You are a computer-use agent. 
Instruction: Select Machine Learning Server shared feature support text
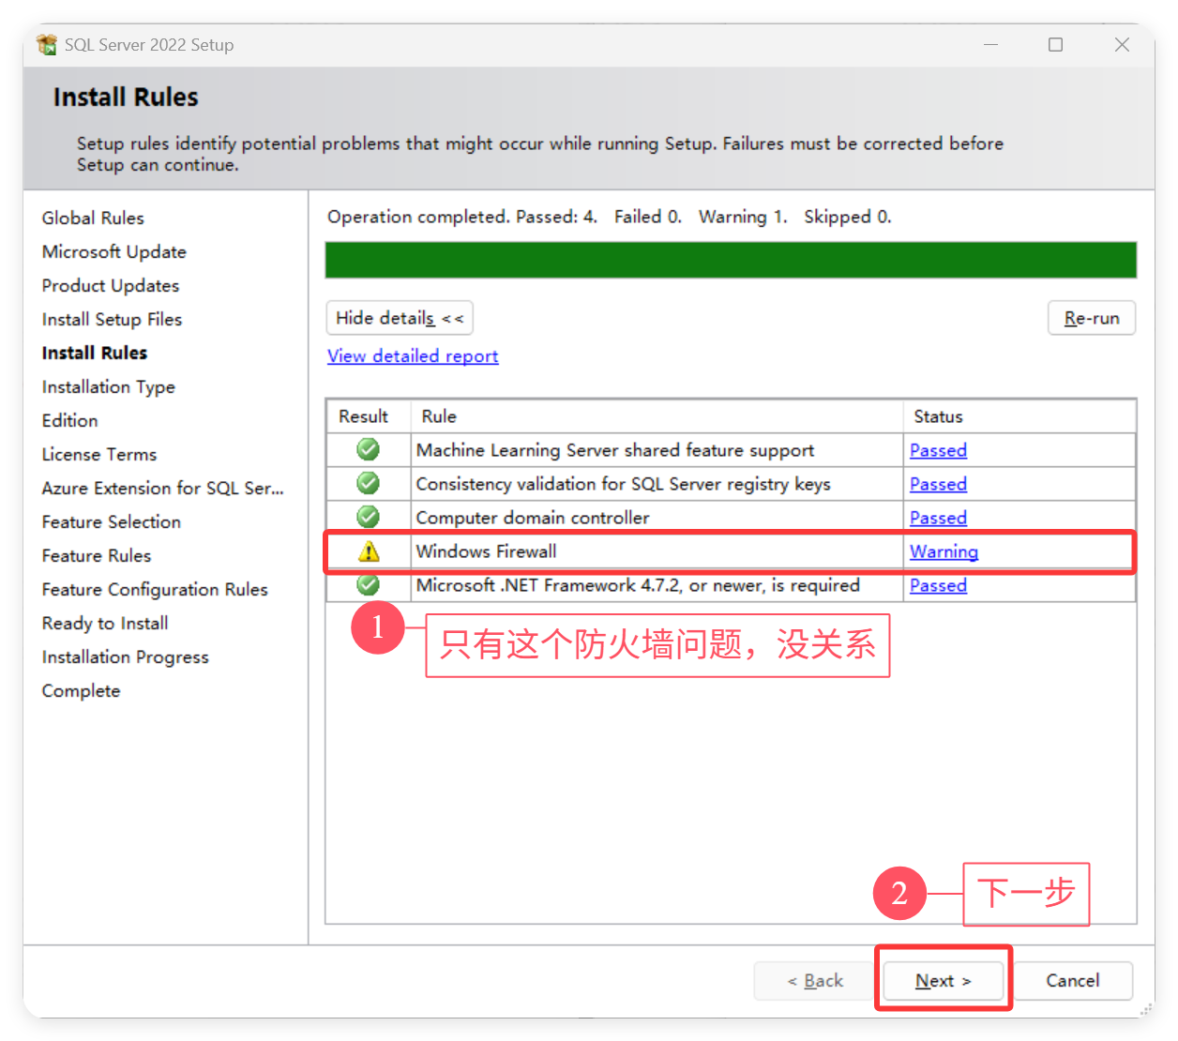pyautogui.click(x=615, y=450)
